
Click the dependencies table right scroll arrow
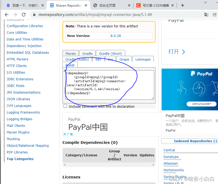[153, 165]
